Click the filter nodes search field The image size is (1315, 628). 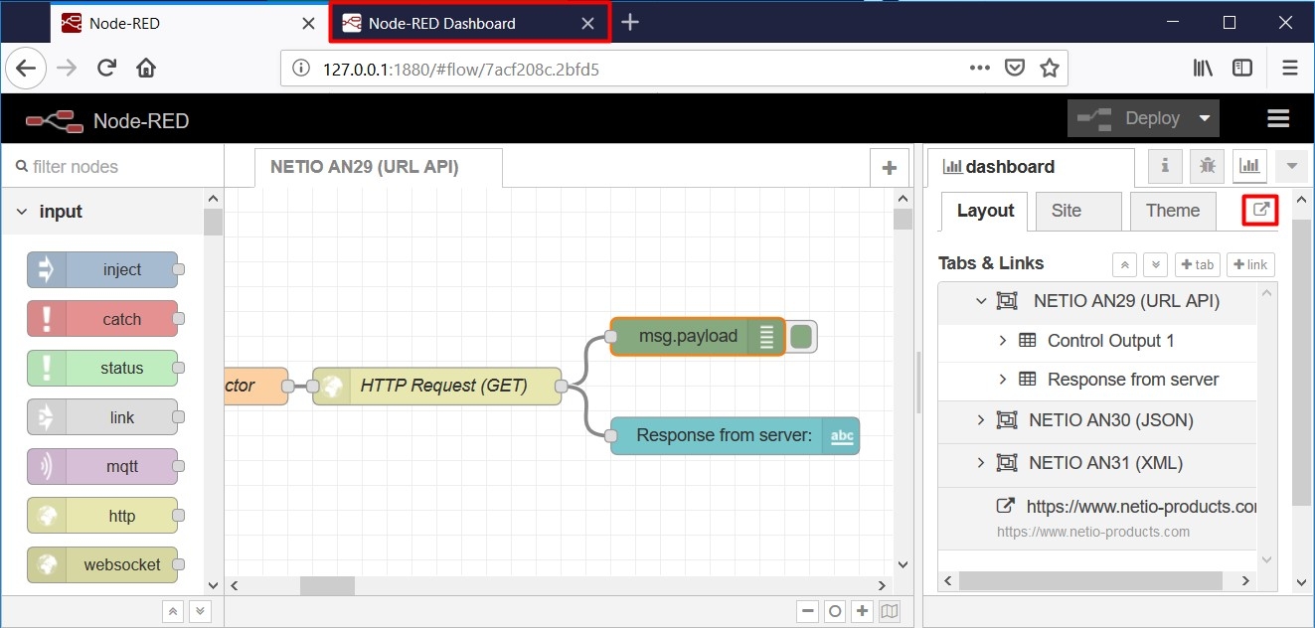[112, 166]
